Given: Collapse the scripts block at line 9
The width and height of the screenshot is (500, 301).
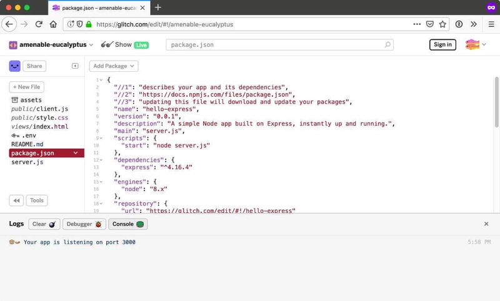Looking at the screenshot, I should (101, 138).
